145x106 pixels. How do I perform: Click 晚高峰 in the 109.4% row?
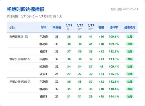[x=43, y=66]
